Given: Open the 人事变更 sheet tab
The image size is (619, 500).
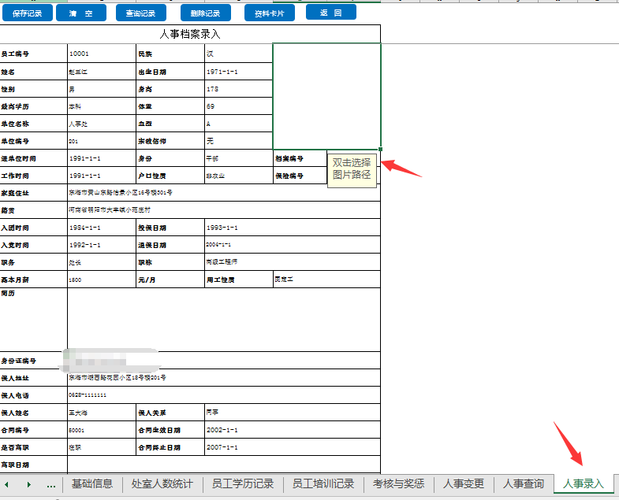Looking at the screenshot, I should pos(464,483).
